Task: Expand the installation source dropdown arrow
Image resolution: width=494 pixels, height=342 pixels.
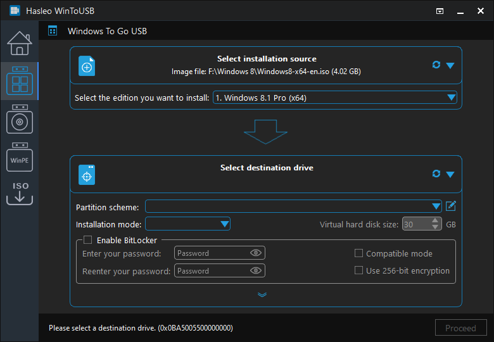Action: pyautogui.click(x=450, y=65)
